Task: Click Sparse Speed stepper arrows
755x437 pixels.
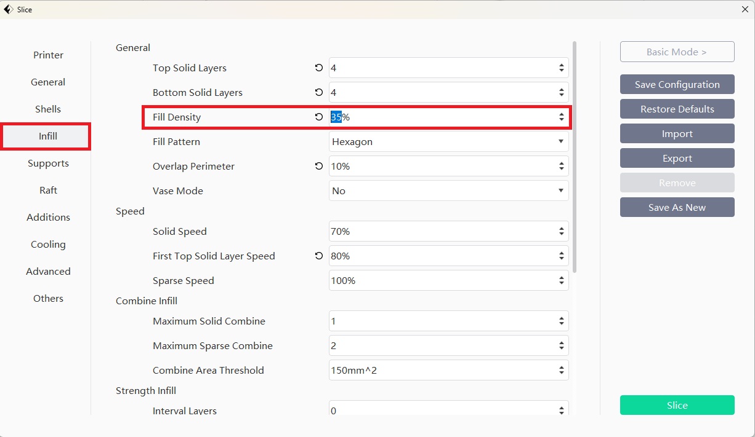Action: [561, 281]
